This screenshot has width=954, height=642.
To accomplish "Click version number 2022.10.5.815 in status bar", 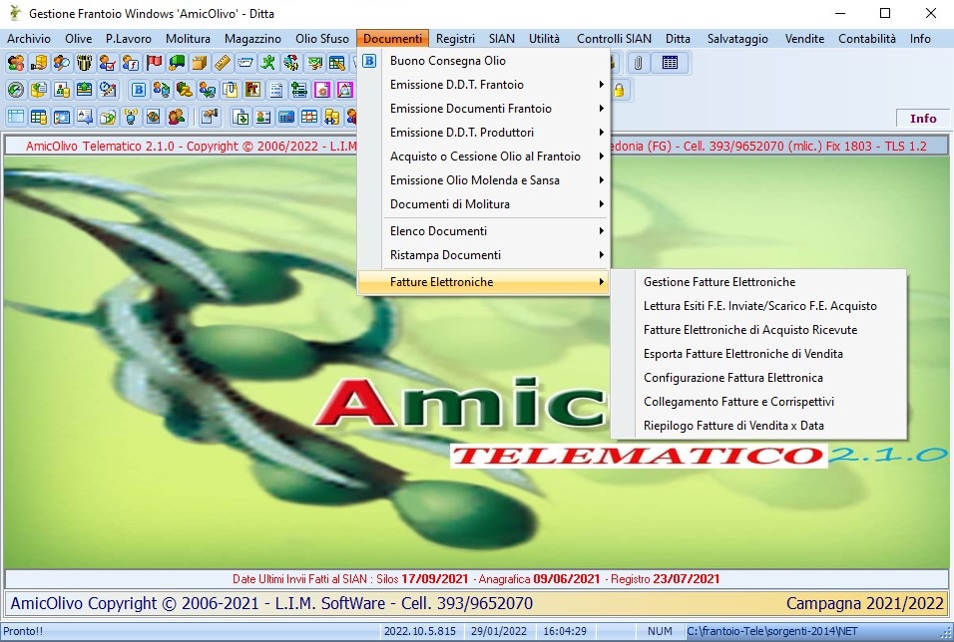I will [420, 631].
